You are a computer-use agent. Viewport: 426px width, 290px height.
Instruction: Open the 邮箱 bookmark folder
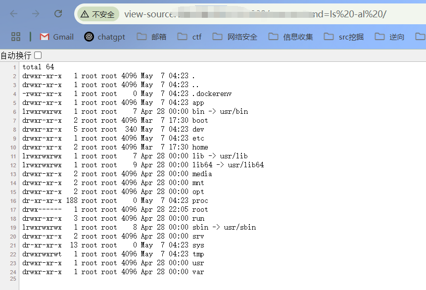pyautogui.click(x=151, y=37)
